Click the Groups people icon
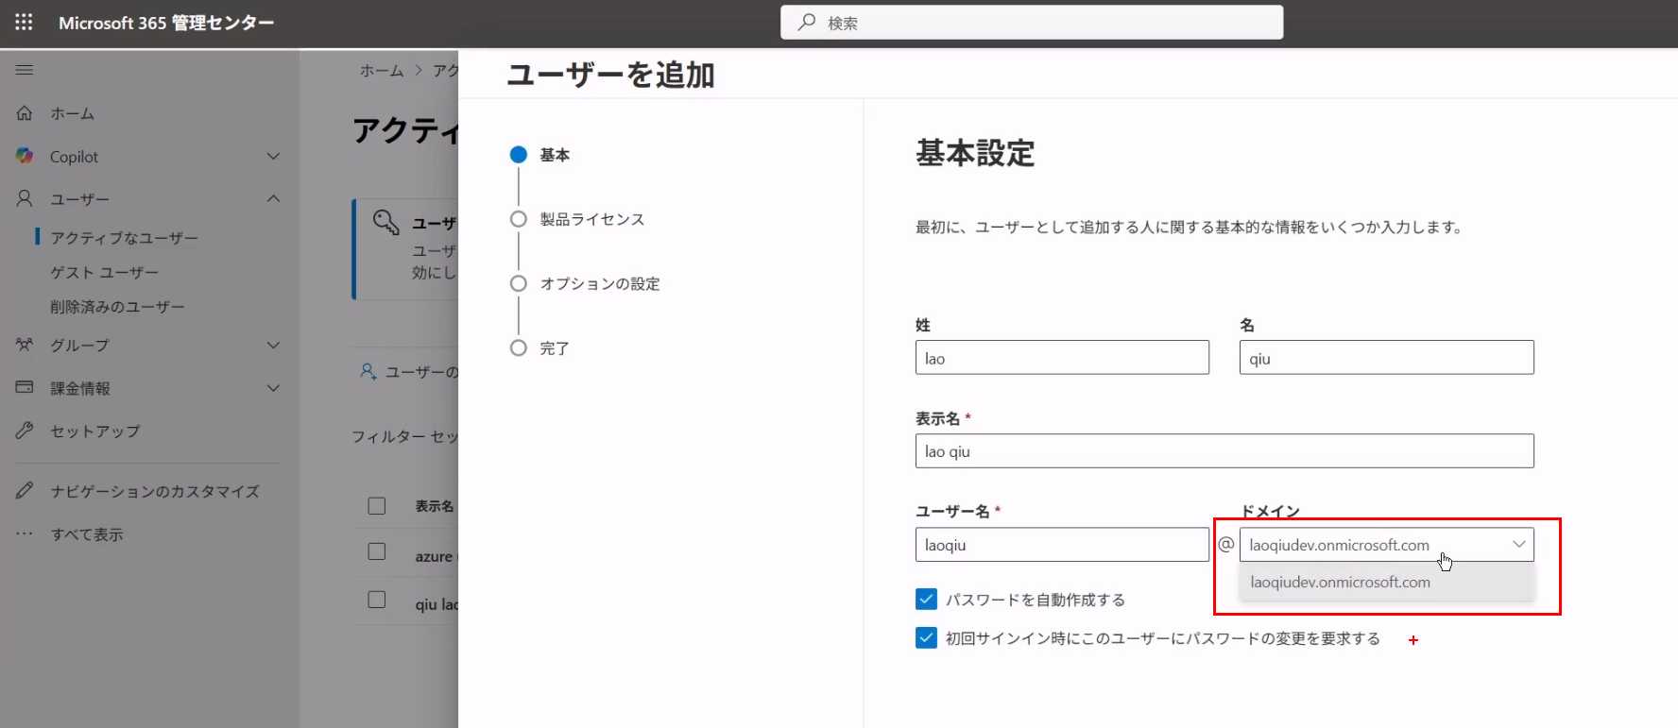Image resolution: width=1678 pixels, height=728 pixels. point(25,346)
